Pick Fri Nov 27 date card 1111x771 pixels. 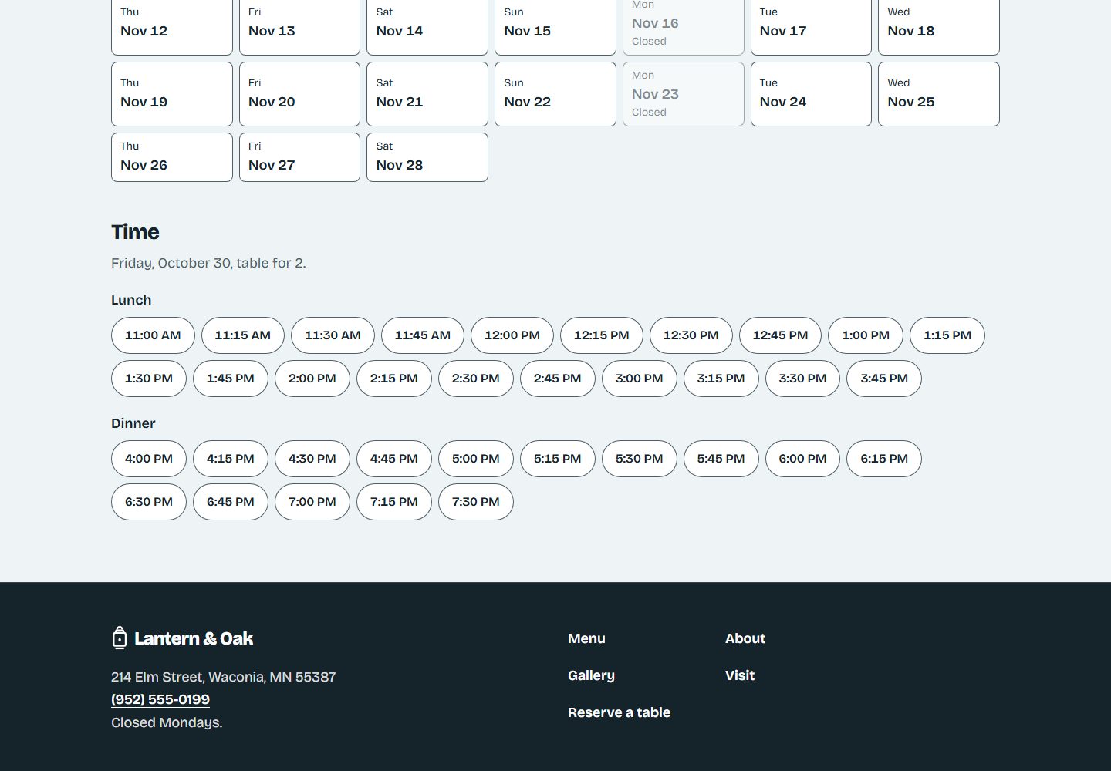[299, 157]
